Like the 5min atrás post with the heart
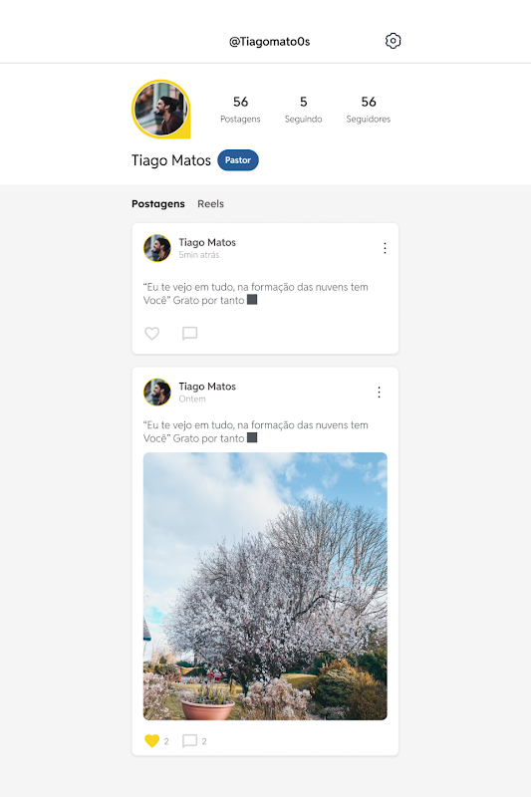This screenshot has height=797, width=531. pos(152,334)
